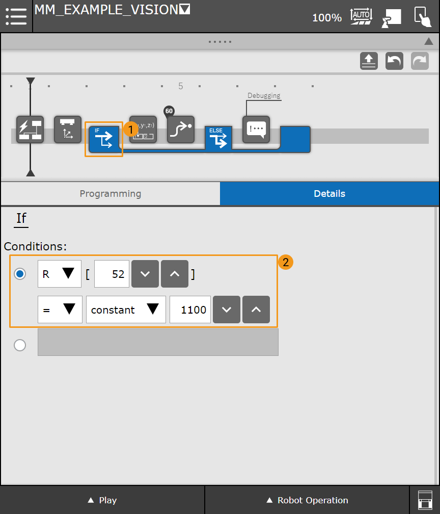Select the first timeline signal block icon
The width and height of the screenshot is (440, 514).
(30, 130)
